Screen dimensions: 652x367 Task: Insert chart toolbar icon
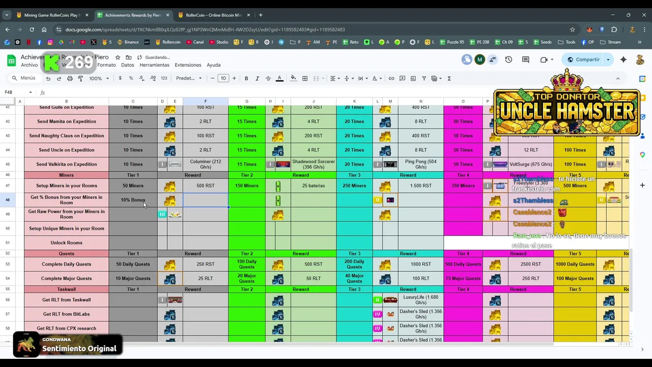(413, 78)
